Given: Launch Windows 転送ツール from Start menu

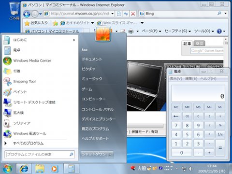Looking at the screenshot, I should [x=40, y=133].
